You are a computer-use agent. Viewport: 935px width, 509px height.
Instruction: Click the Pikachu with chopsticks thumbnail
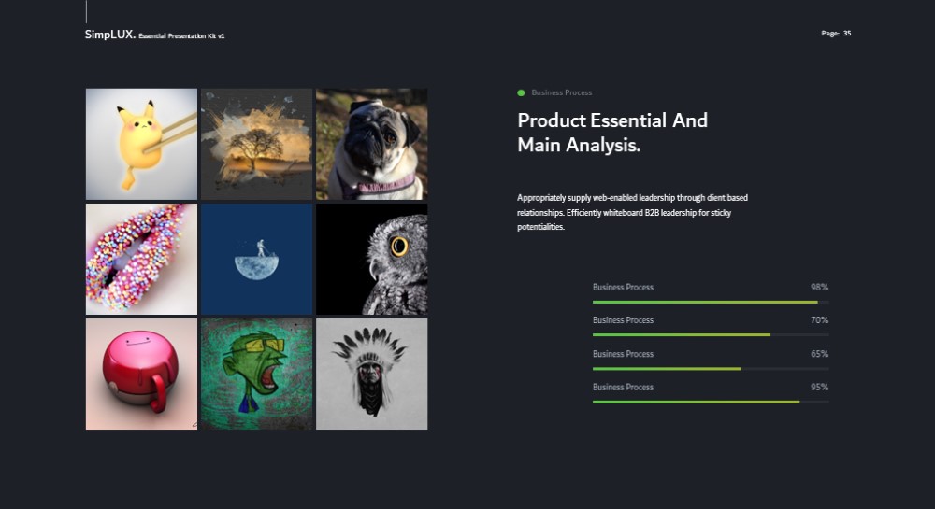point(141,144)
